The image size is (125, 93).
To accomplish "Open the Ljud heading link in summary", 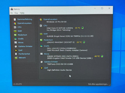I will pos(46,68).
